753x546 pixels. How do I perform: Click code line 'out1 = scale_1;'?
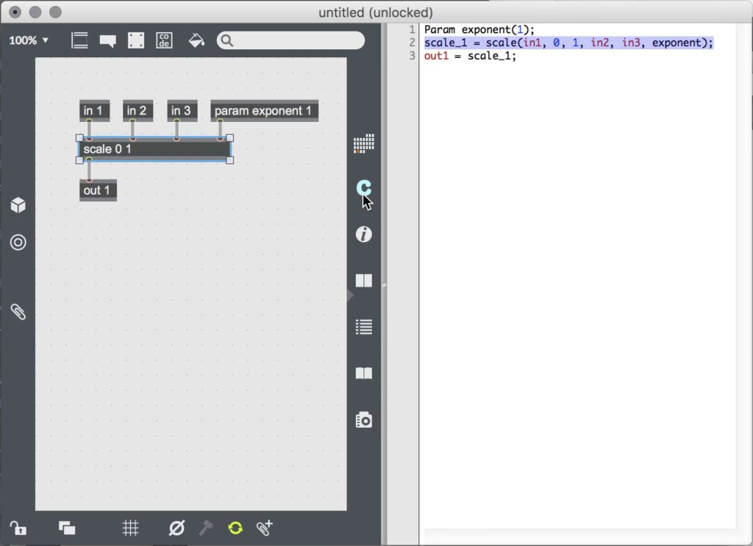471,56
